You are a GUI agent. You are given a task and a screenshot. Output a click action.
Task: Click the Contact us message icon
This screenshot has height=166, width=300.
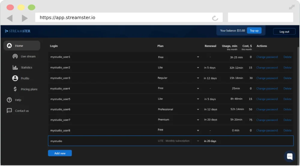[x=9, y=111]
